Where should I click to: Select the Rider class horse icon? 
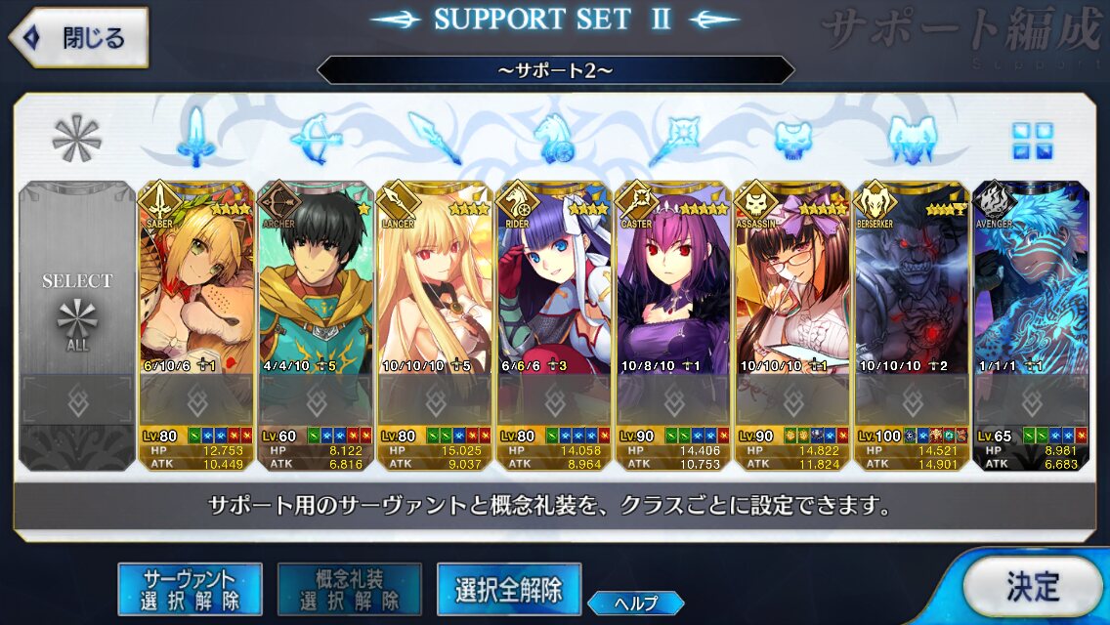554,138
